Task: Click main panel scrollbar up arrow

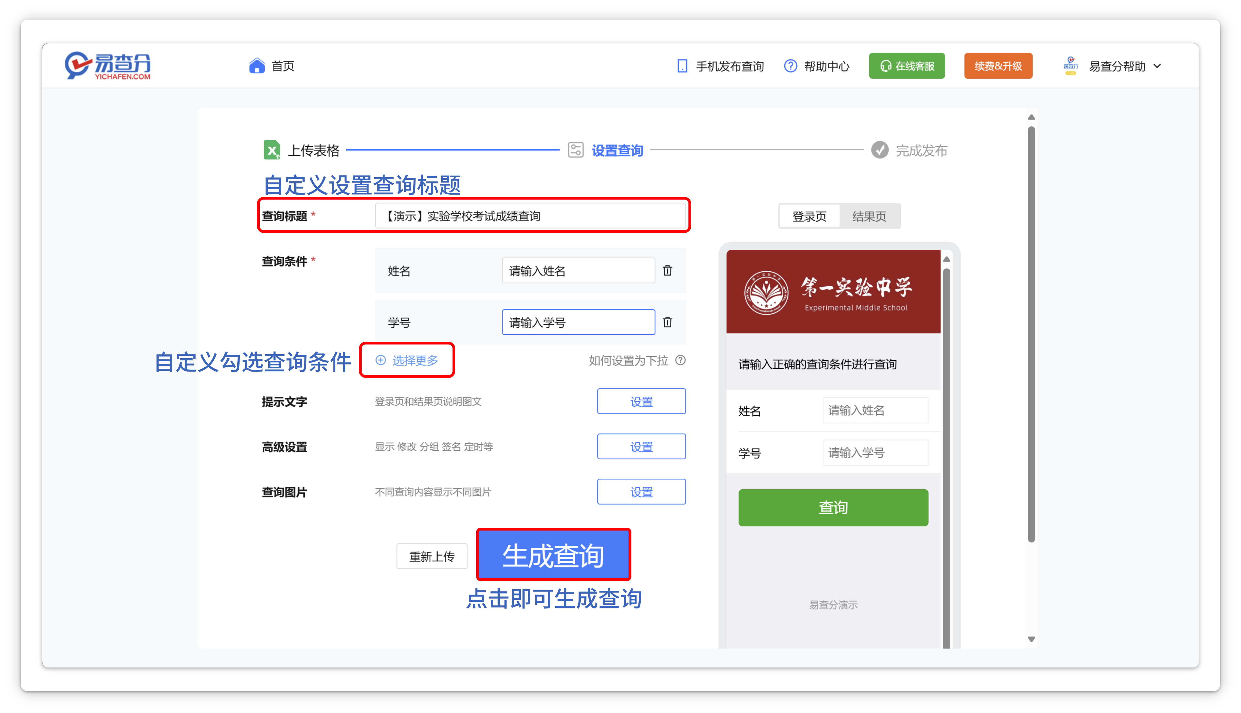Action: pyautogui.click(x=1031, y=117)
